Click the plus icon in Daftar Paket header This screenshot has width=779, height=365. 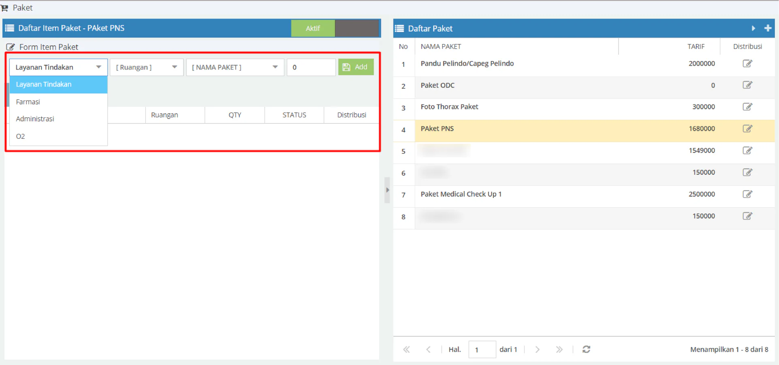point(767,28)
